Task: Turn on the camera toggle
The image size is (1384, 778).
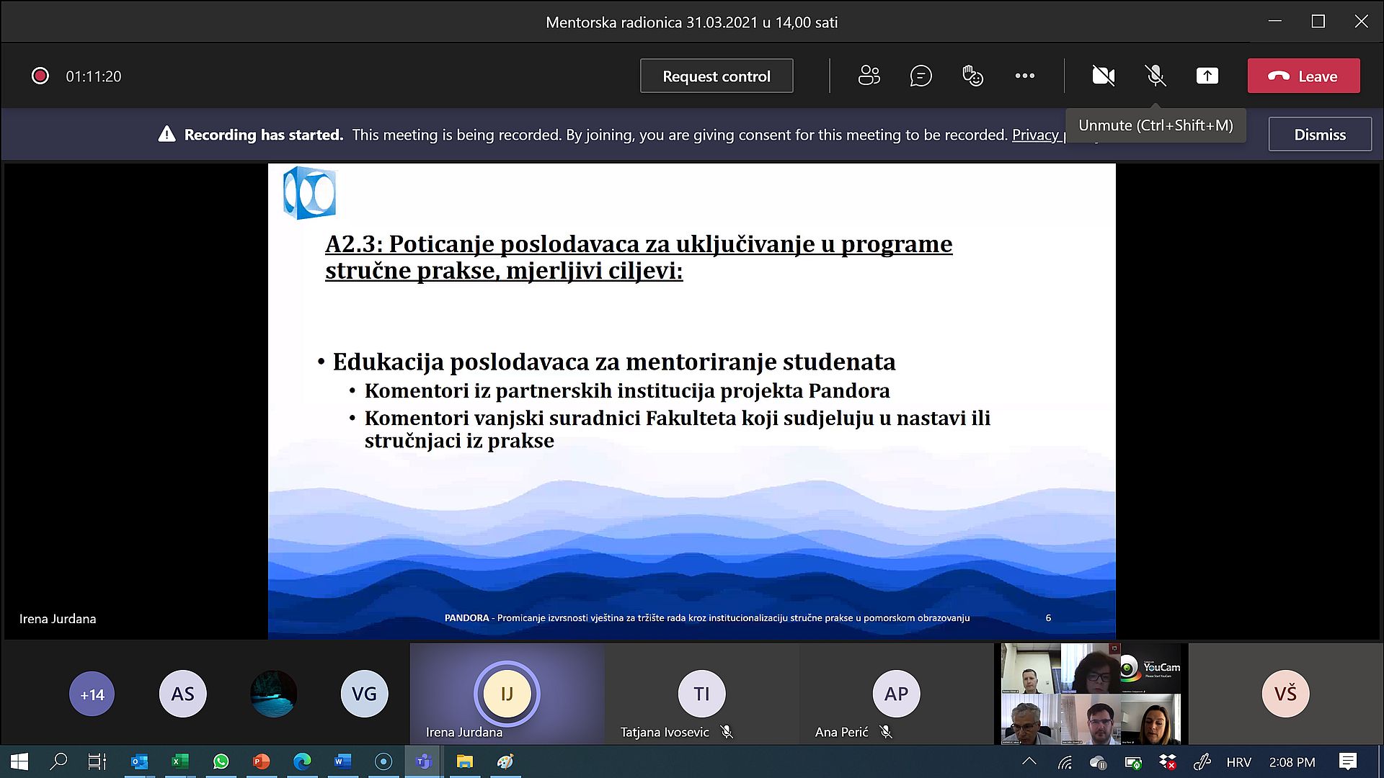Action: tap(1103, 76)
